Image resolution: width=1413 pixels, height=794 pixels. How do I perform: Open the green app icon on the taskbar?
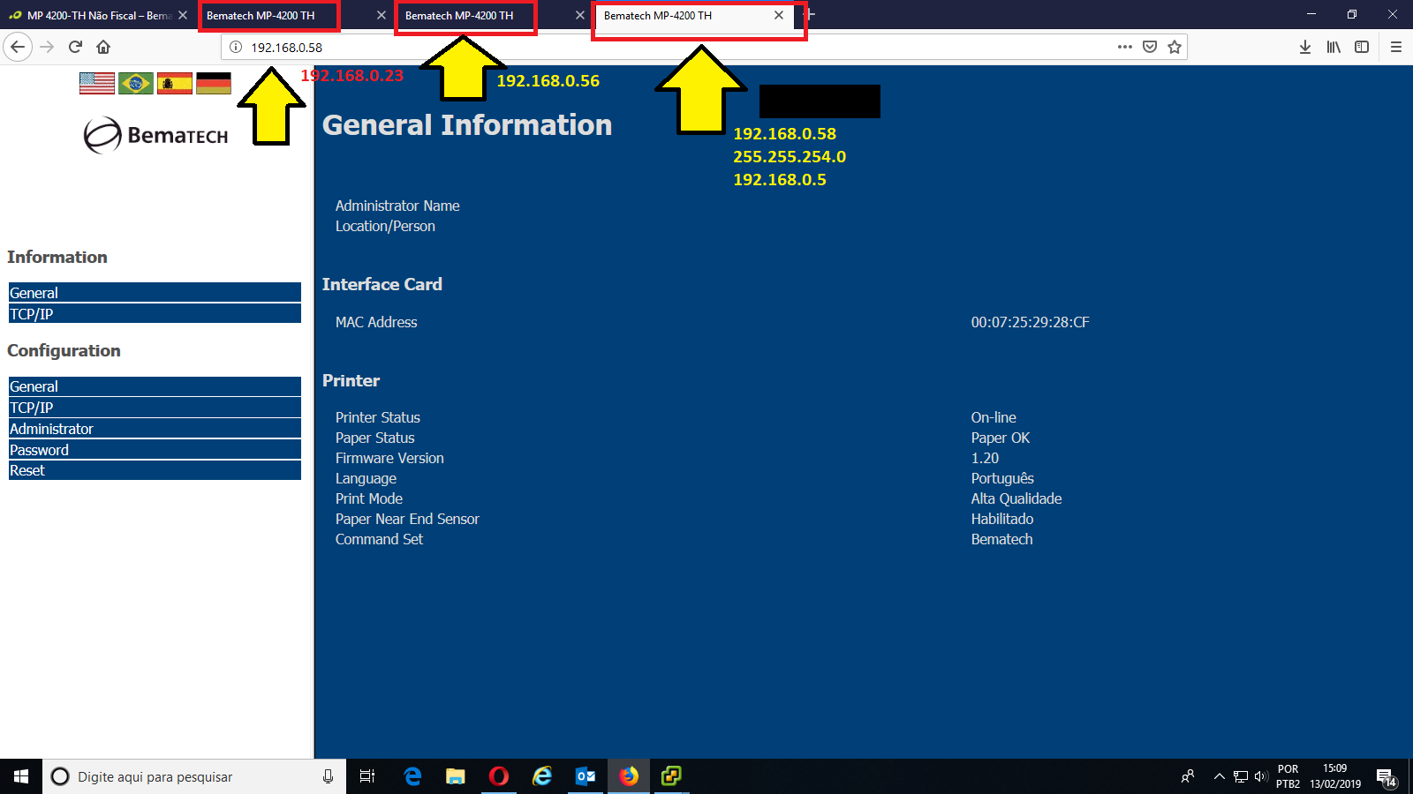(x=671, y=776)
